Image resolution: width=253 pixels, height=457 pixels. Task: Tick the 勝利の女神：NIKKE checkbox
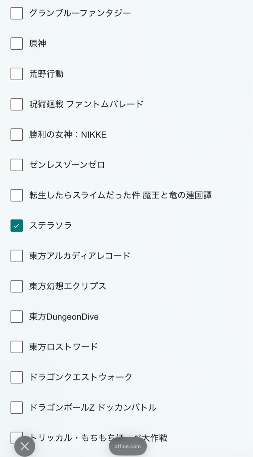click(x=17, y=135)
